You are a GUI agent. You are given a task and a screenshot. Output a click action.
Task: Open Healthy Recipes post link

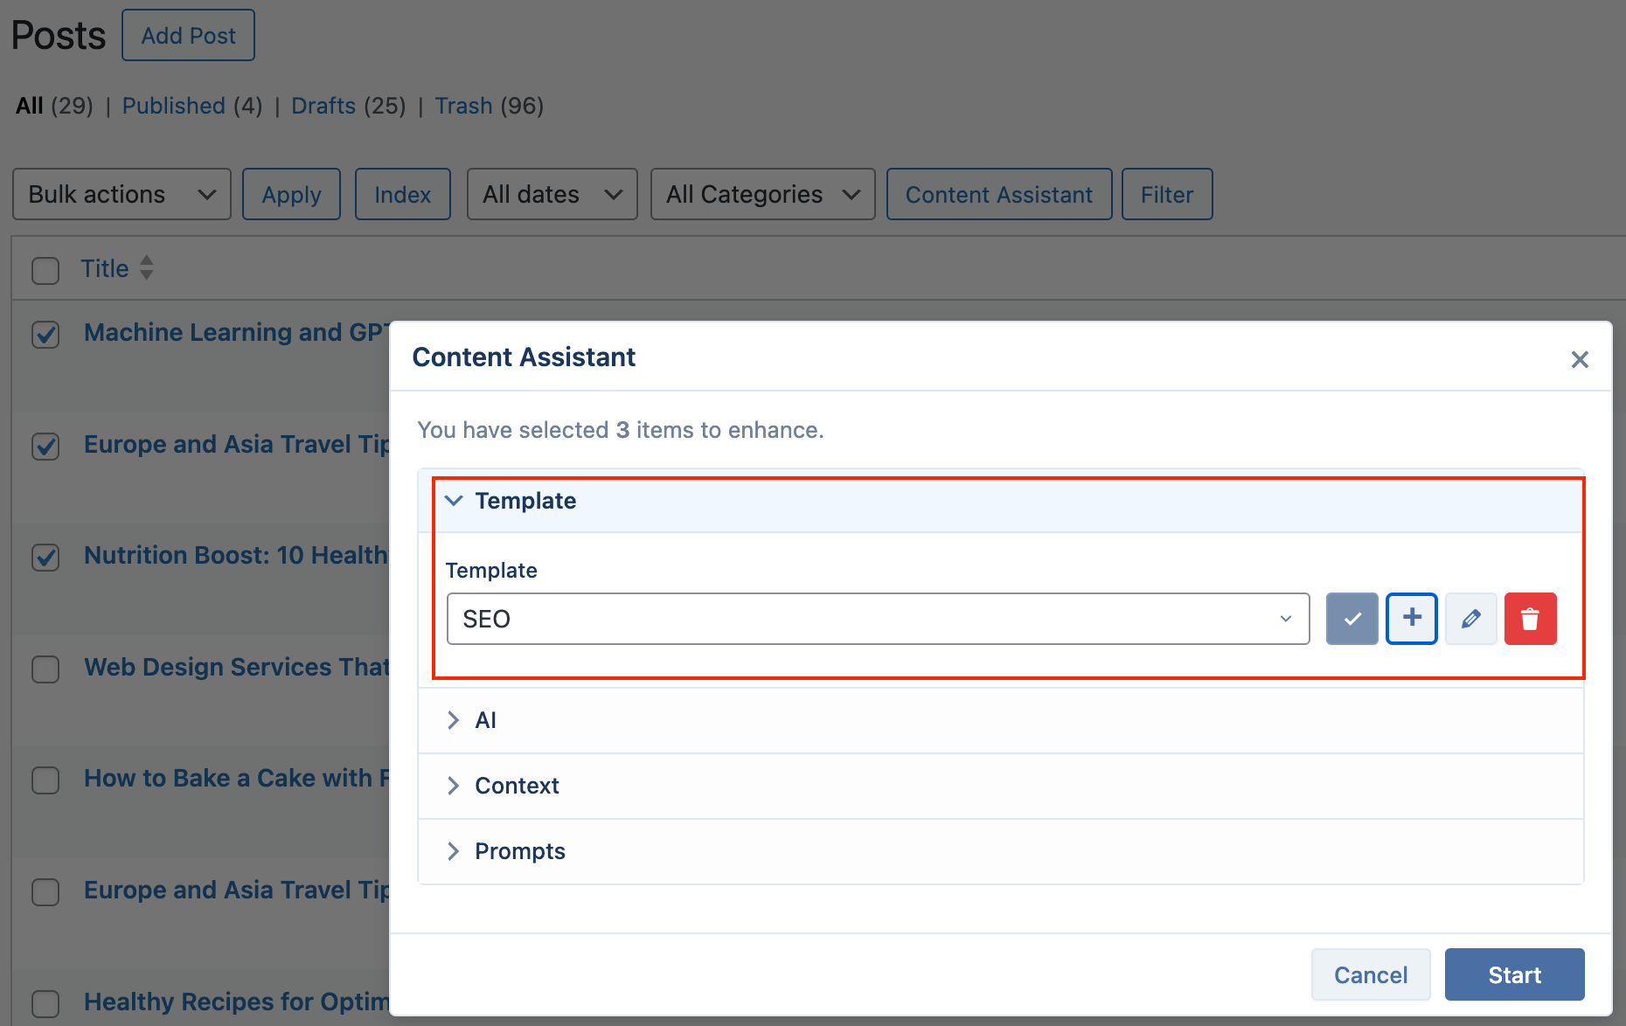[236, 1002]
